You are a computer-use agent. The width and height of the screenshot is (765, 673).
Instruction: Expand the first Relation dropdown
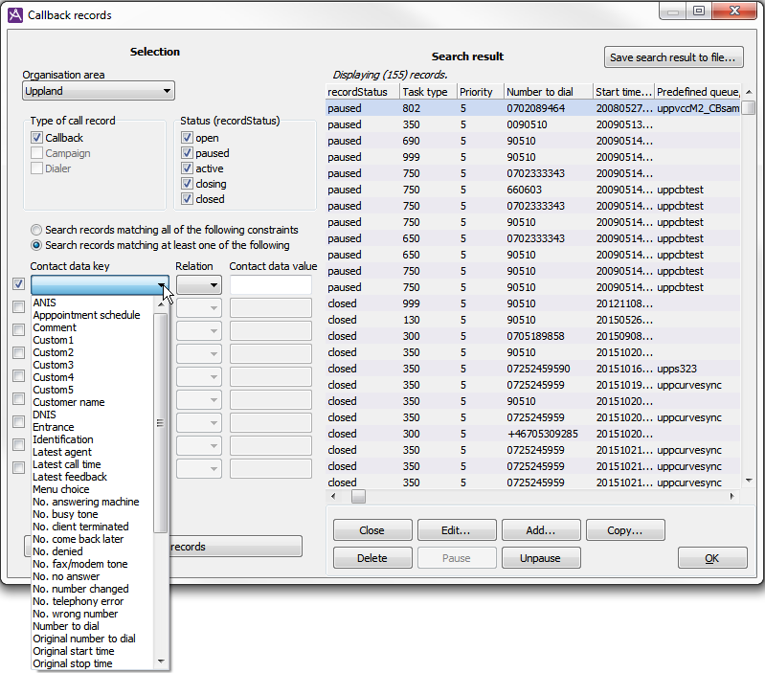point(199,285)
